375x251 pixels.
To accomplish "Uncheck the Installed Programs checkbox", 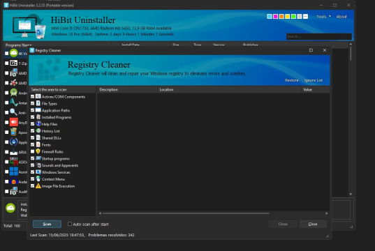I will (x=33, y=117).
